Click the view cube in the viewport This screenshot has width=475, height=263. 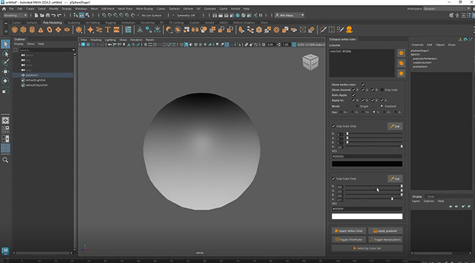310,62
